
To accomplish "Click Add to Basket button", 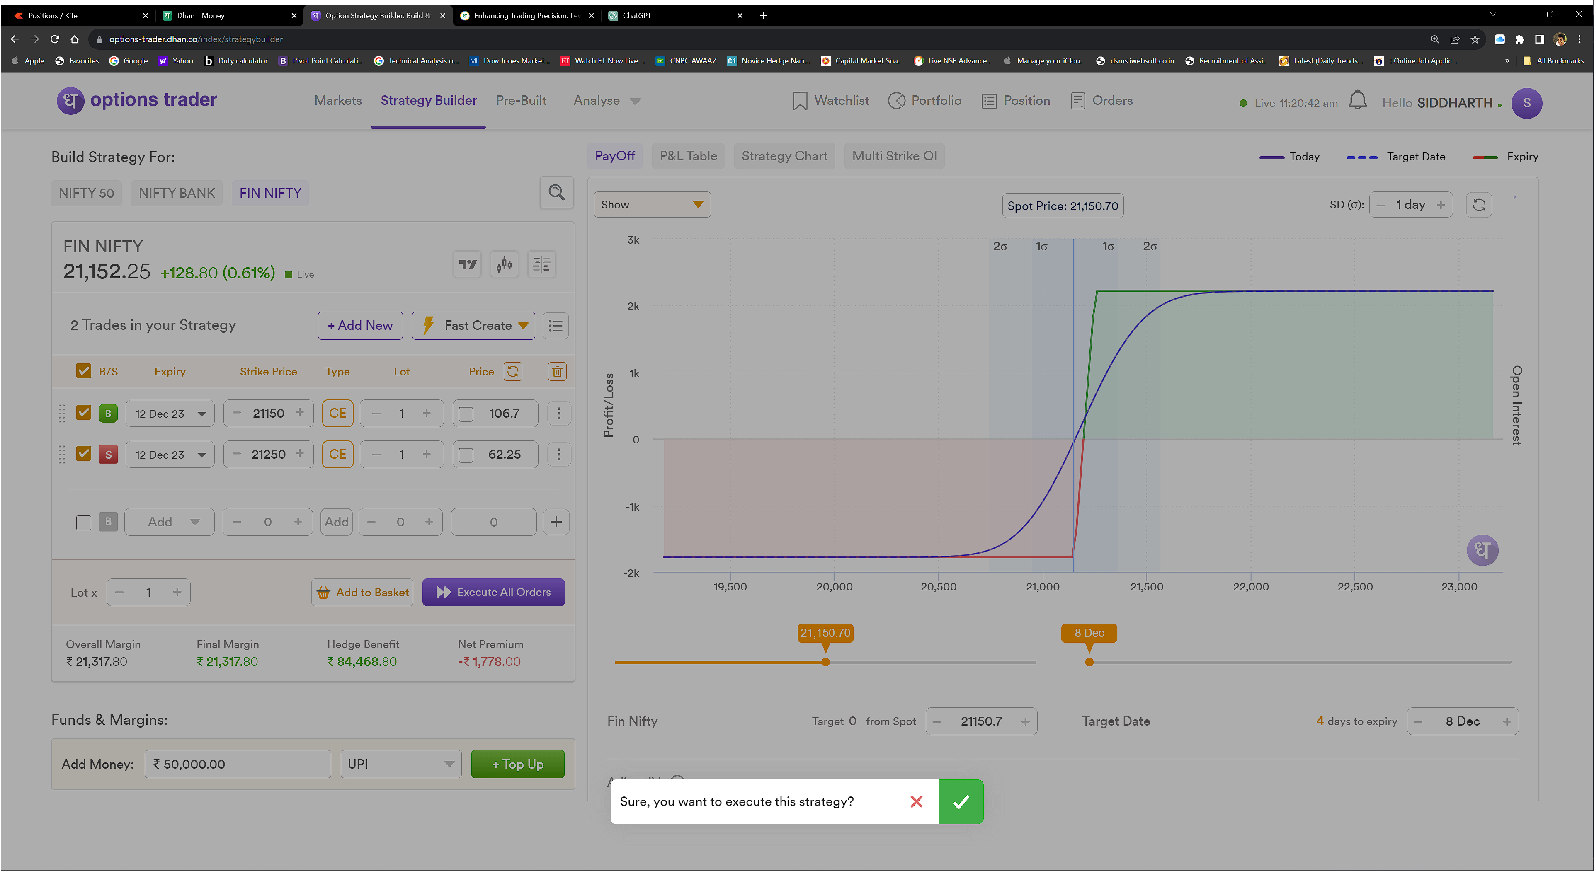I will [x=363, y=593].
